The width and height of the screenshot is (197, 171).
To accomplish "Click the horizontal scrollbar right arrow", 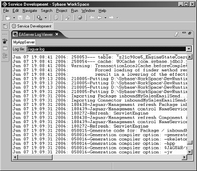I will tap(184, 157).
